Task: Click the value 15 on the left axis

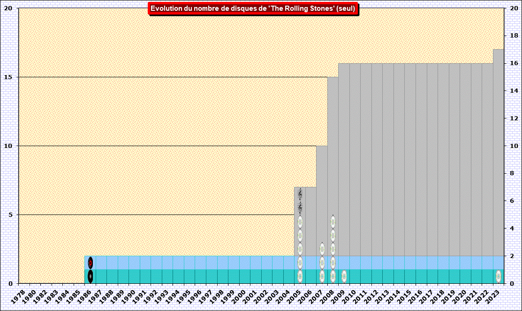Action: [x=8, y=77]
